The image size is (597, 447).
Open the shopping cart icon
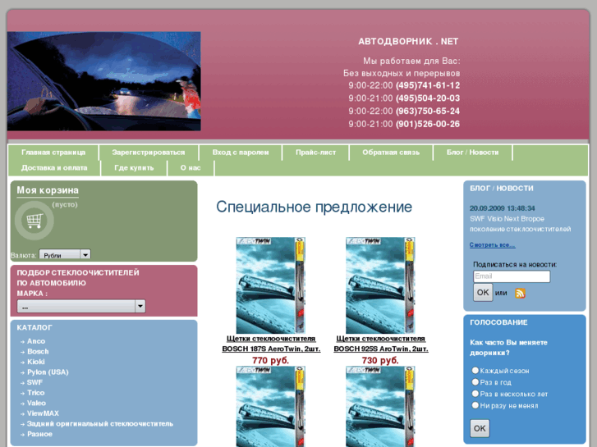tap(34, 221)
